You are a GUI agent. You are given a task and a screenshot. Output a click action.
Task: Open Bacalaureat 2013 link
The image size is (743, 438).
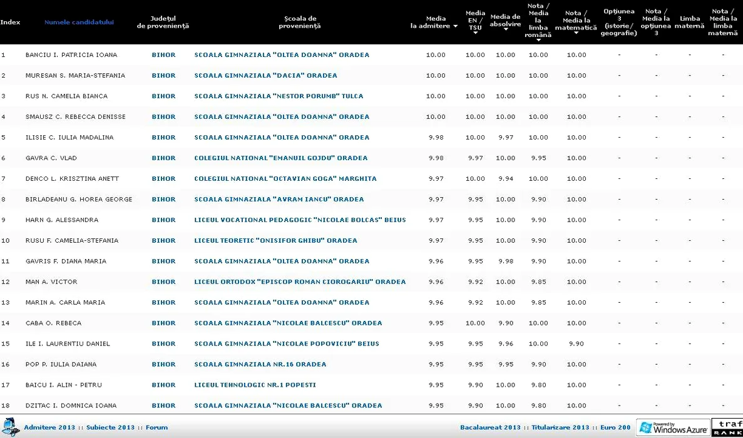pos(490,427)
